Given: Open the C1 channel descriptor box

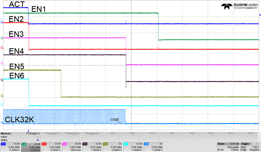Looking at the screenshot, I should 10,147.
